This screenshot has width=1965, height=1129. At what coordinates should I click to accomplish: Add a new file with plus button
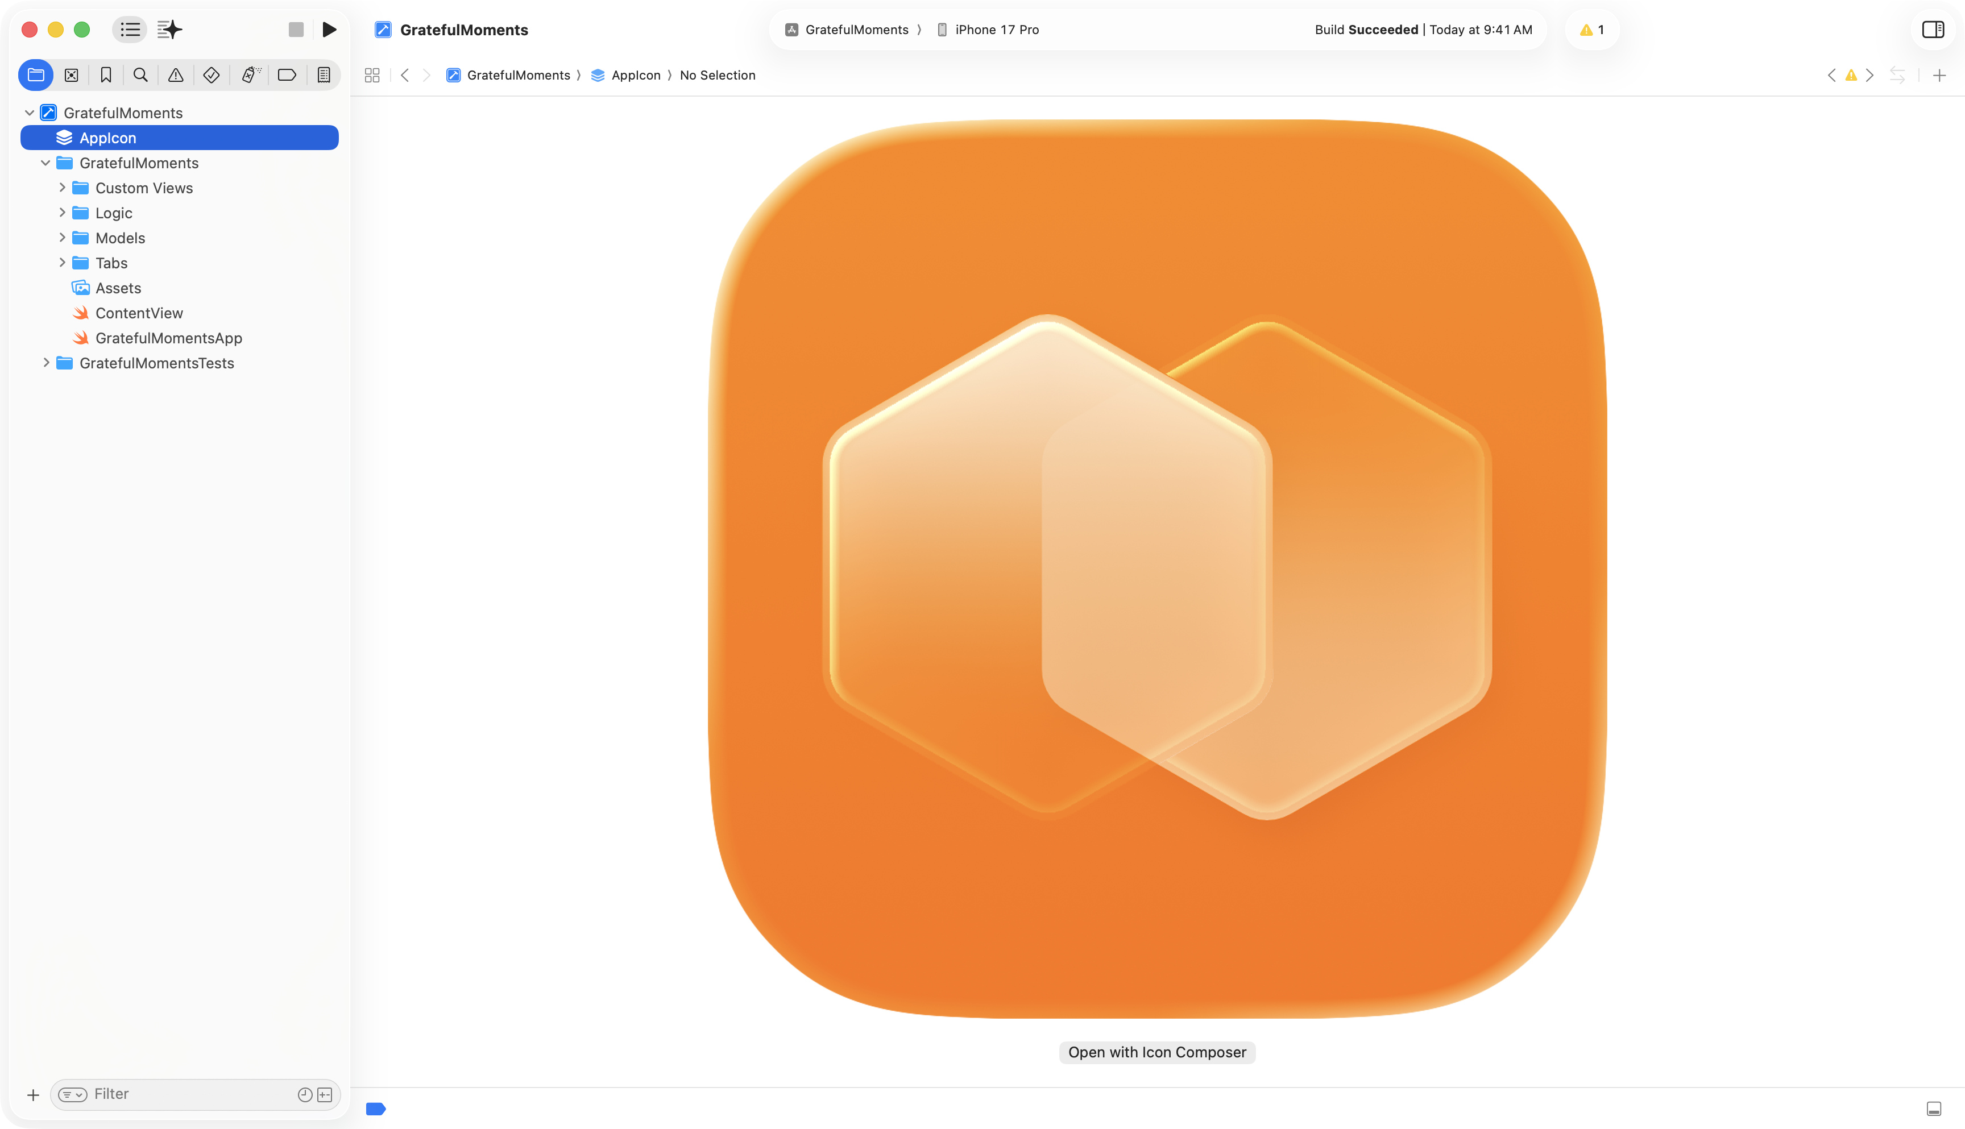(x=32, y=1095)
